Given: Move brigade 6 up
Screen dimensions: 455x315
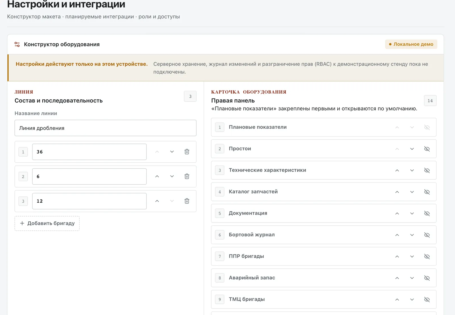Looking at the screenshot, I should coord(157,177).
